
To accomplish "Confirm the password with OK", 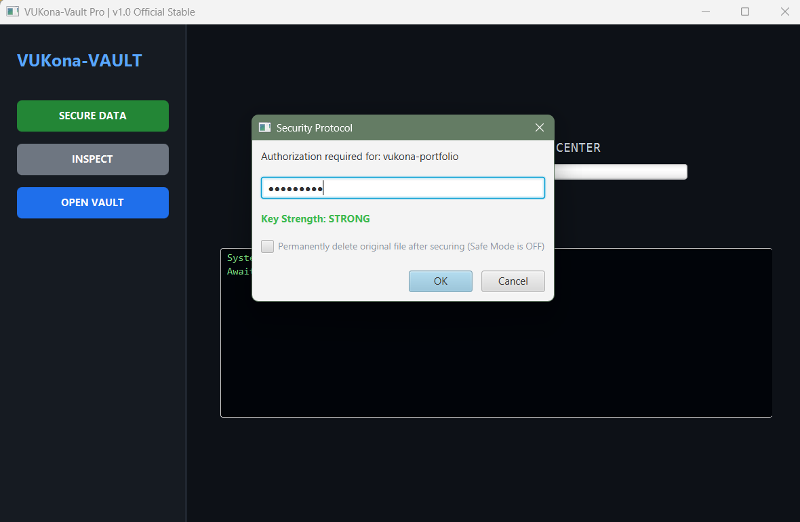I will [440, 281].
